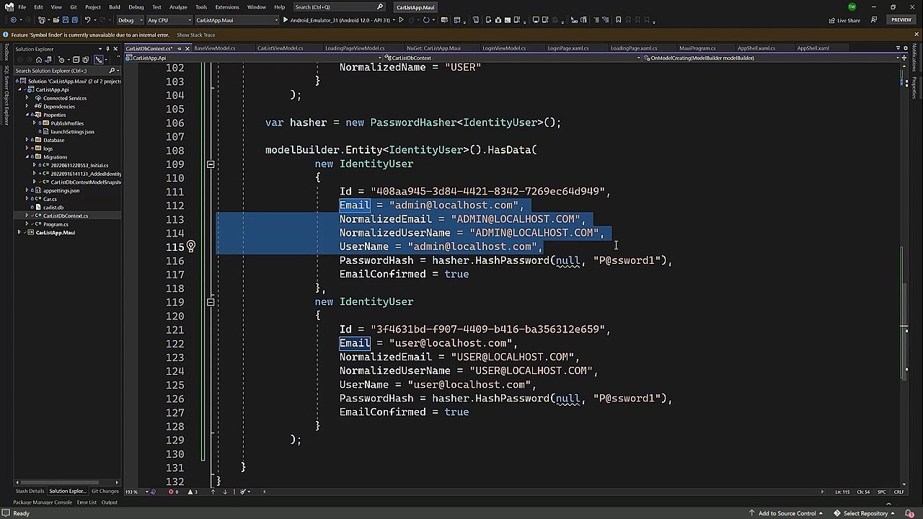Expand the CarListApp.Maui project node
This screenshot has width=923, height=519.
pos(19,232)
